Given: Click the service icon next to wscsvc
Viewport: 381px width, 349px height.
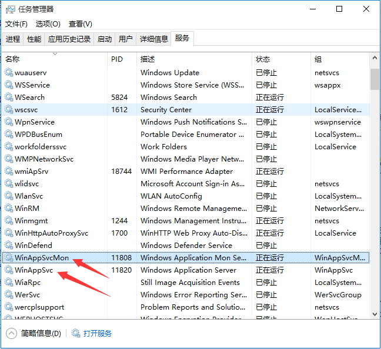Looking at the screenshot, I should (x=9, y=110).
